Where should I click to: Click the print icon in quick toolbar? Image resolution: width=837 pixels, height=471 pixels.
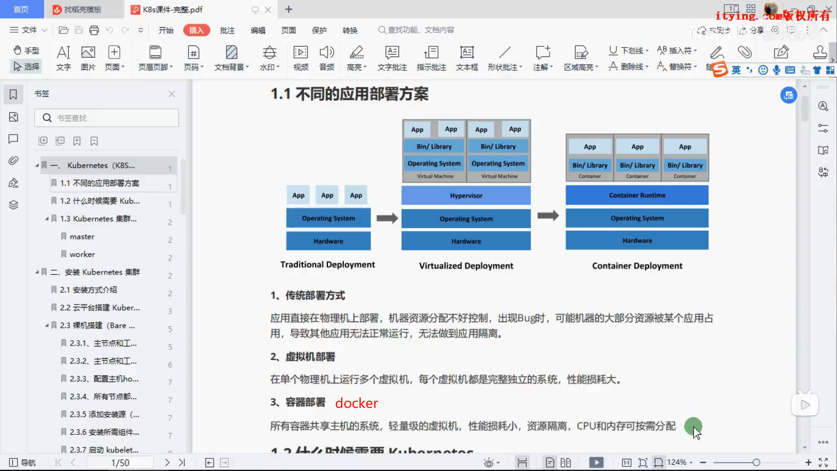click(x=94, y=30)
